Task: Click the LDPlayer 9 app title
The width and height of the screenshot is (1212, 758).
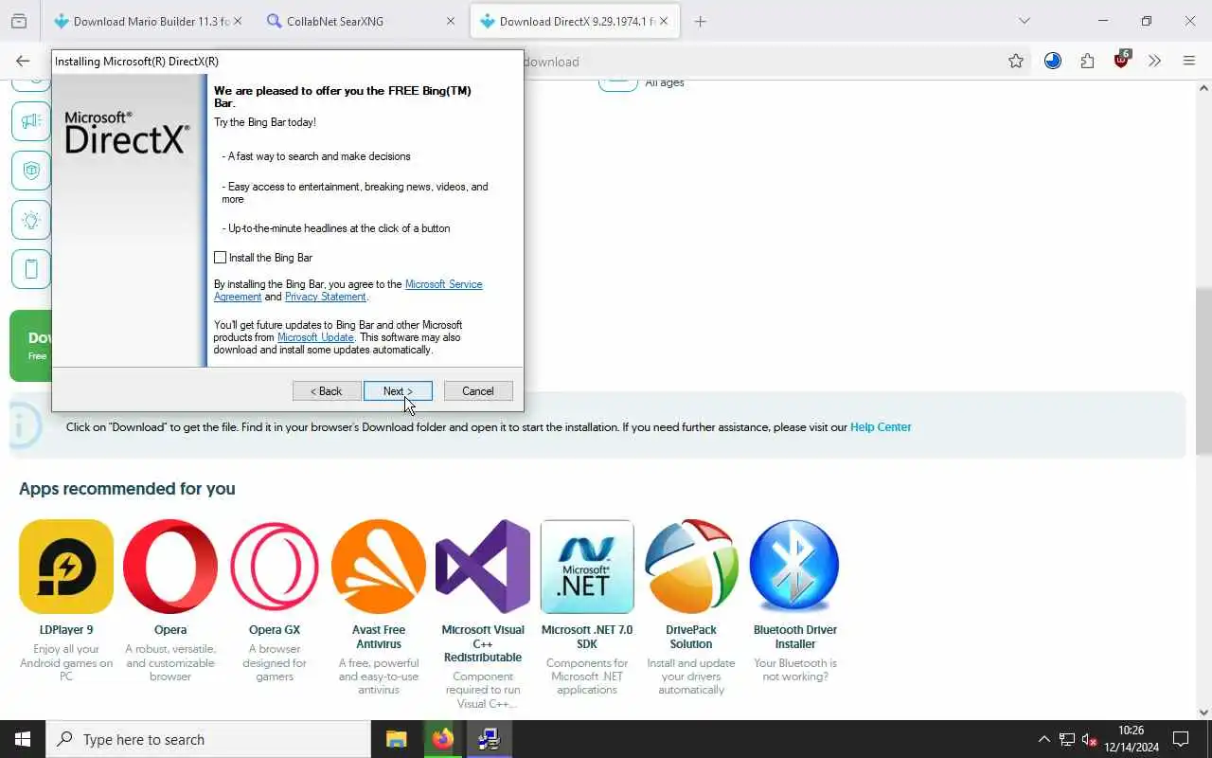Action: 66,630
